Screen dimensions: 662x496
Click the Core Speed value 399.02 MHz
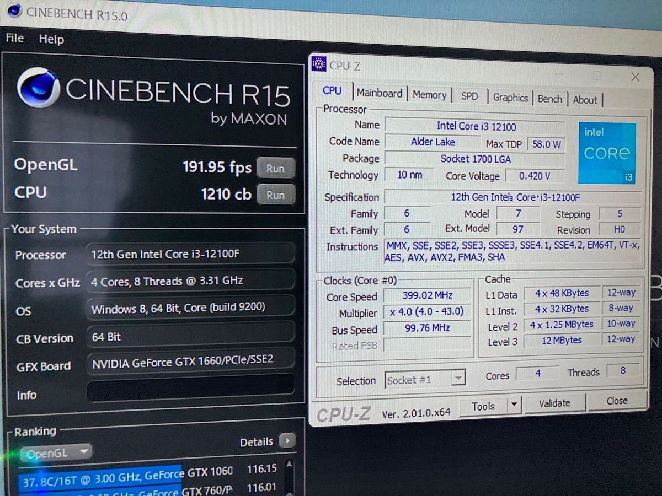[428, 296]
